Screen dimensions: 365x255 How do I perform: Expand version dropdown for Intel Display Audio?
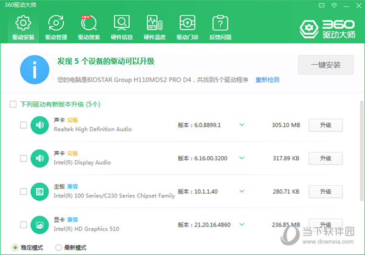tap(242, 158)
